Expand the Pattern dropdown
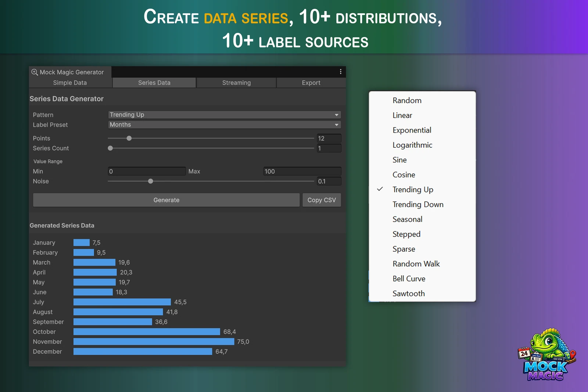 (225, 115)
